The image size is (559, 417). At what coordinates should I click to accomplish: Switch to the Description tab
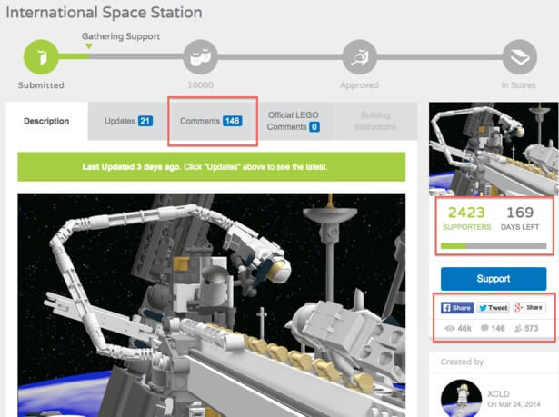(x=46, y=122)
